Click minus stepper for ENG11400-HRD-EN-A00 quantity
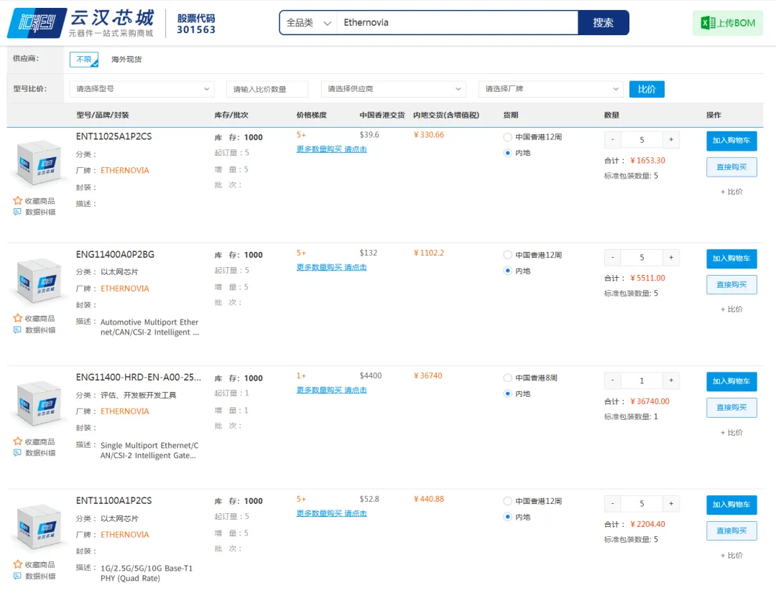Screen dimensions: 776x603 pos(612,380)
